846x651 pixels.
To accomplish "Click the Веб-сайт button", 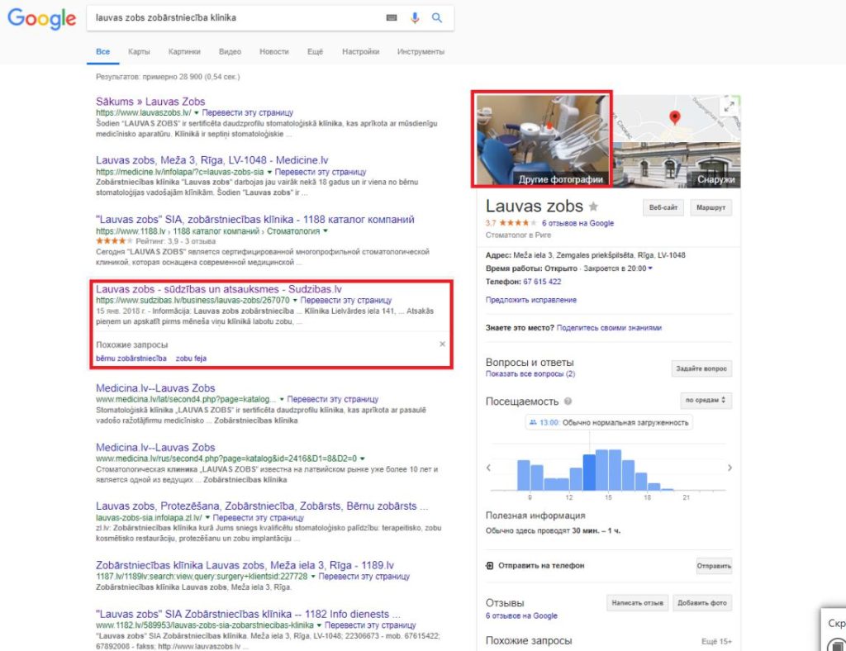I will [663, 207].
